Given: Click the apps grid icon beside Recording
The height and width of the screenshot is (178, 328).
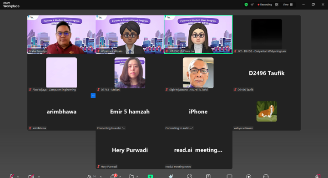Looking at the screenshot, I should pos(277,5).
